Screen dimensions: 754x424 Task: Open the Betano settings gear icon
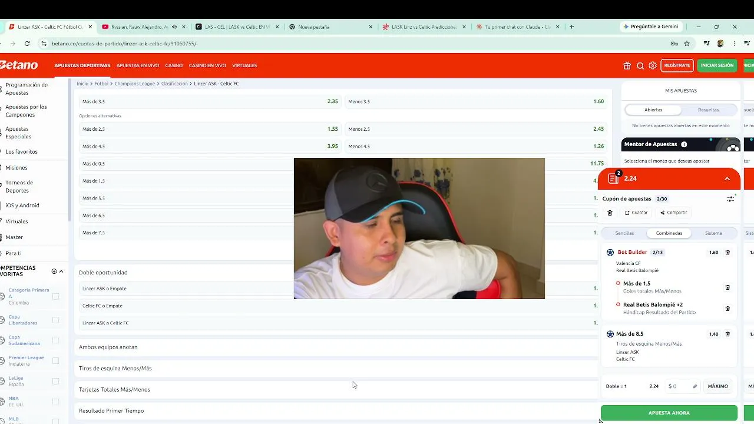tap(653, 65)
